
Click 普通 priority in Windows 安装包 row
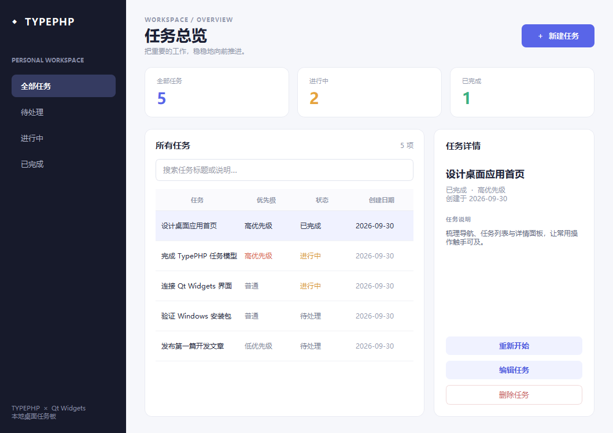(x=252, y=316)
